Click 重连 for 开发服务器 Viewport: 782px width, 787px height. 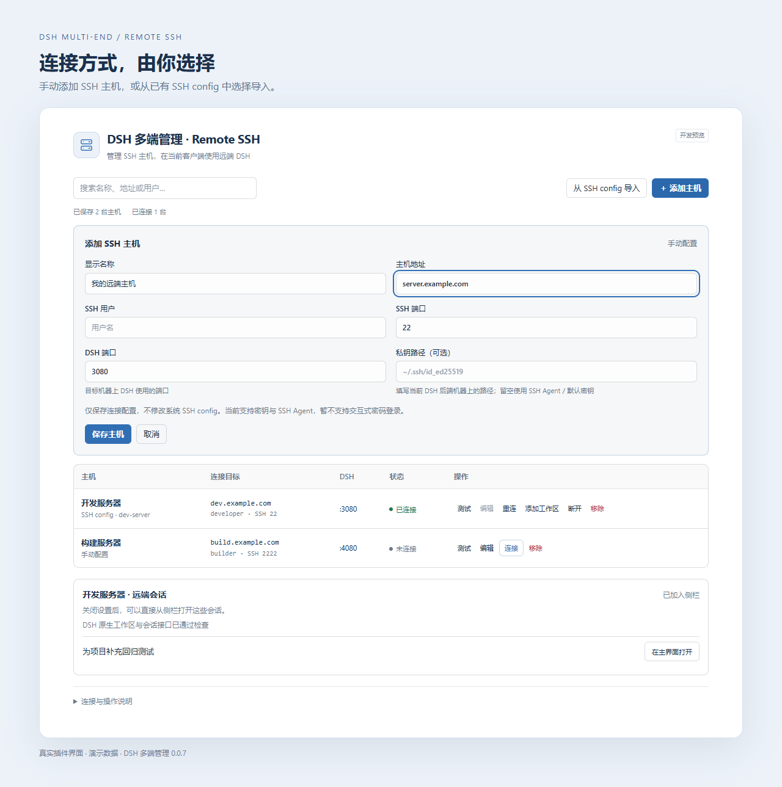pos(510,509)
